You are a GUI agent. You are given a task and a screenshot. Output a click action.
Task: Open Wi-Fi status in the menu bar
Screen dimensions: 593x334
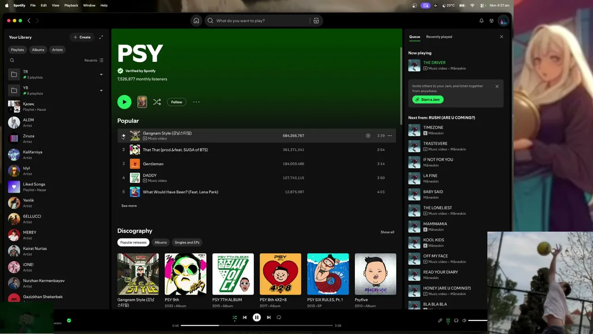pyautogui.click(x=472, y=6)
